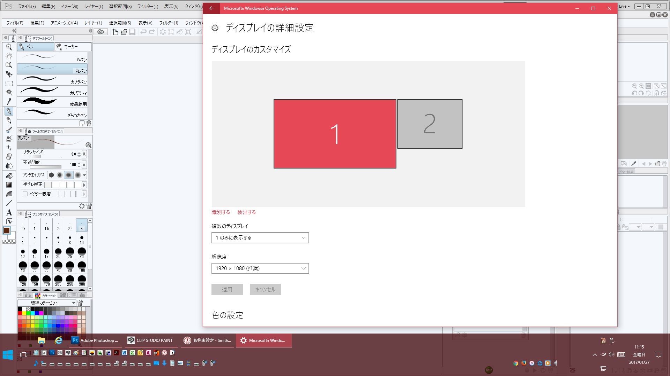Image resolution: width=670 pixels, height=376 pixels.
Task: Click the sub tool delete trash icon
Action: pyautogui.click(x=89, y=123)
